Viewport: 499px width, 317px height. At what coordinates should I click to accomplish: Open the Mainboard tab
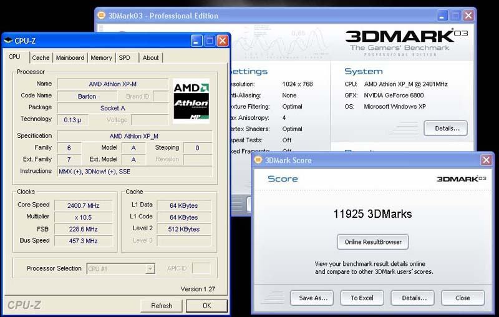click(70, 58)
